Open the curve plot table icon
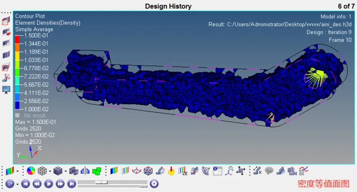 303,170
